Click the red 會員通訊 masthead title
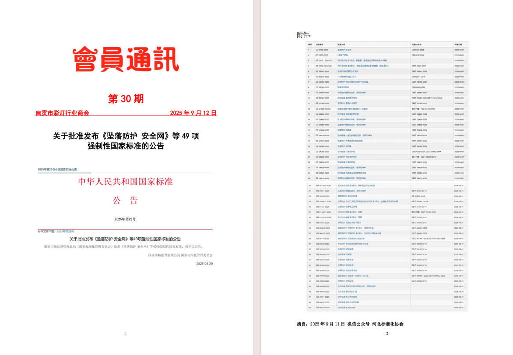 point(125,60)
